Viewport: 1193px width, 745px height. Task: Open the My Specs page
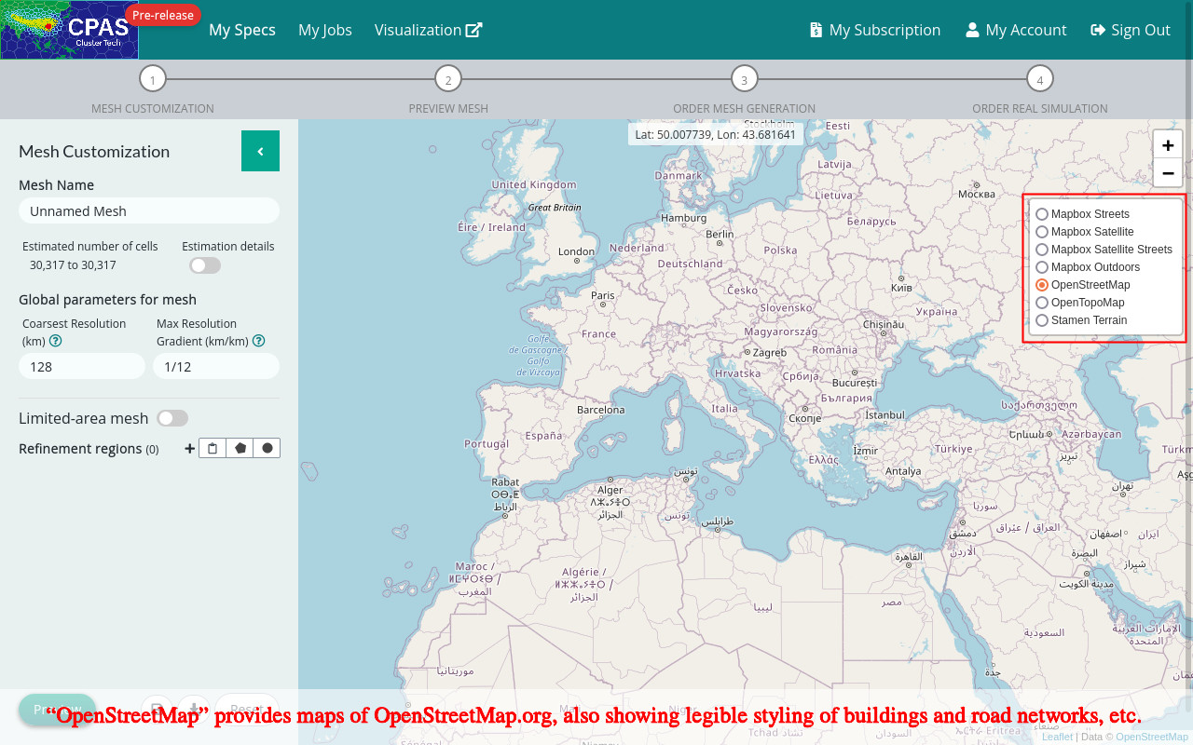pyautogui.click(x=242, y=30)
